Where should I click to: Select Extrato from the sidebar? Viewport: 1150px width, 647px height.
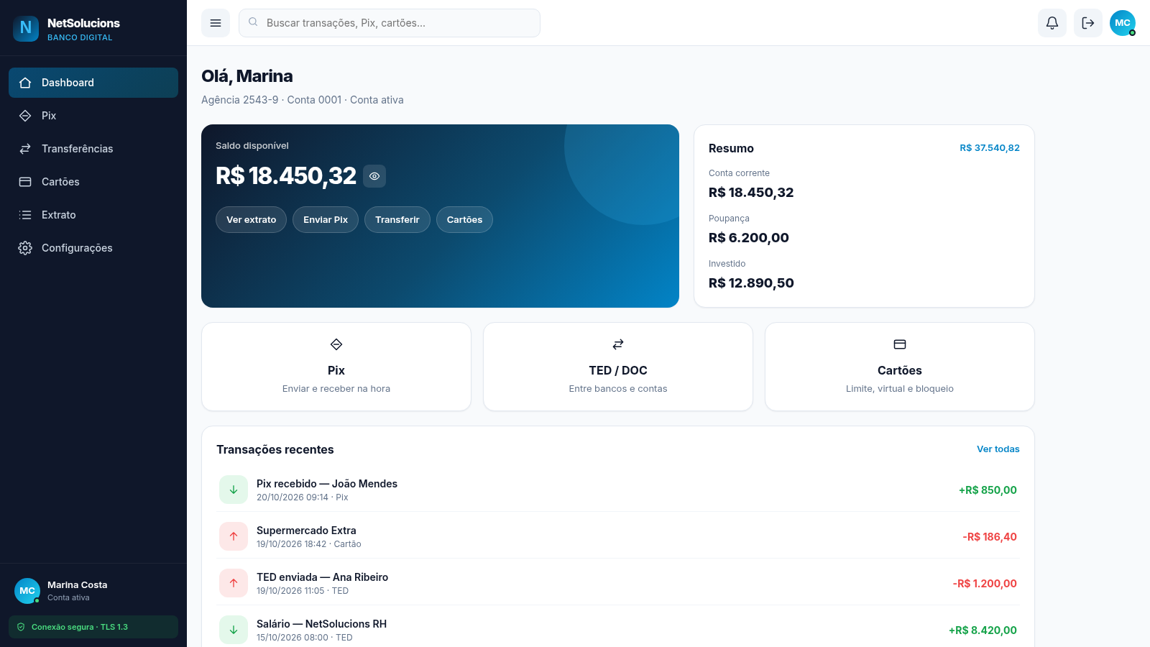(93, 215)
